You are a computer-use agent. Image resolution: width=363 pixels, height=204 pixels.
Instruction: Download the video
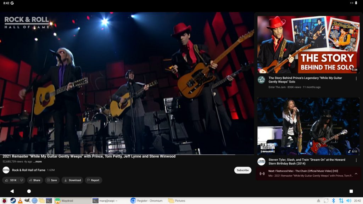(x=72, y=180)
